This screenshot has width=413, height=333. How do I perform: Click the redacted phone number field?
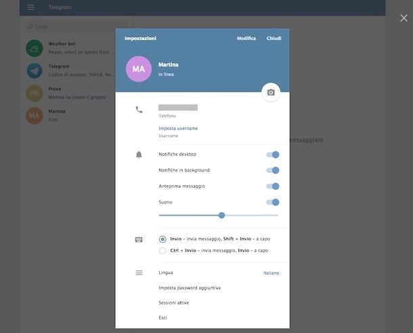coord(178,107)
